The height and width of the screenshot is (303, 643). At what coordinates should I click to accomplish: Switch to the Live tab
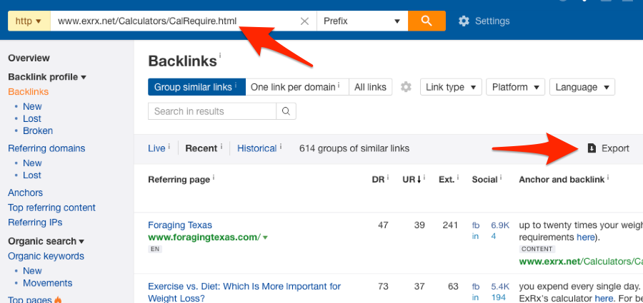click(156, 148)
